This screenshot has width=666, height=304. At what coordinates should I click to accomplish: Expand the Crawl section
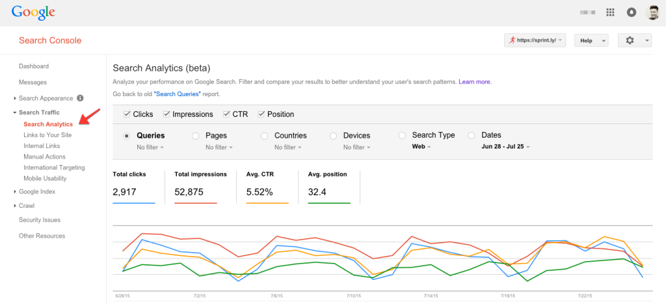pos(15,206)
